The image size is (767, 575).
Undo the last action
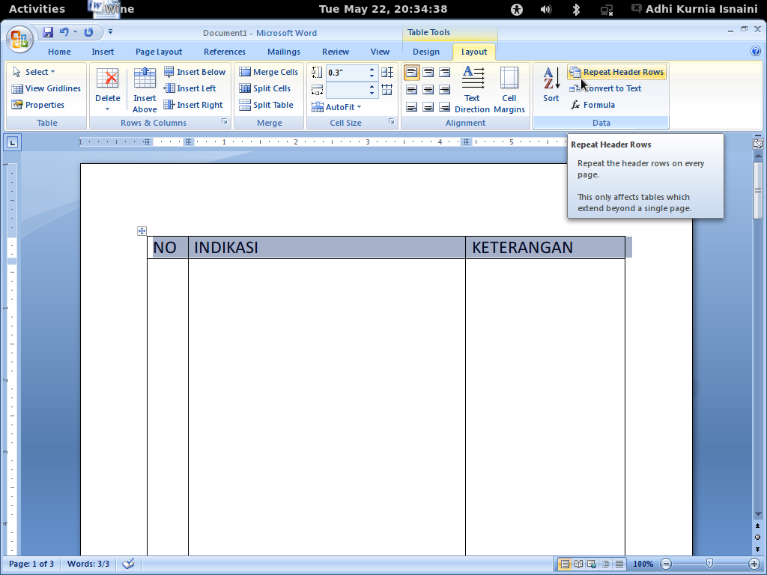pyautogui.click(x=64, y=32)
